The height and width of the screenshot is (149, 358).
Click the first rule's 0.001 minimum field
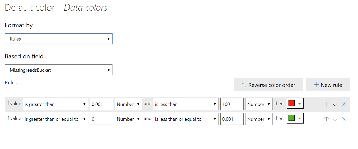102,104
